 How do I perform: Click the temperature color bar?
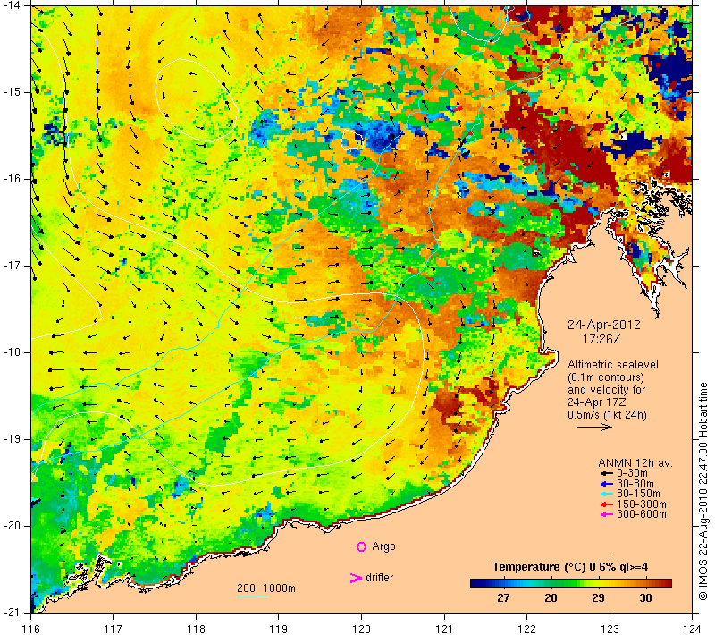coord(571,583)
